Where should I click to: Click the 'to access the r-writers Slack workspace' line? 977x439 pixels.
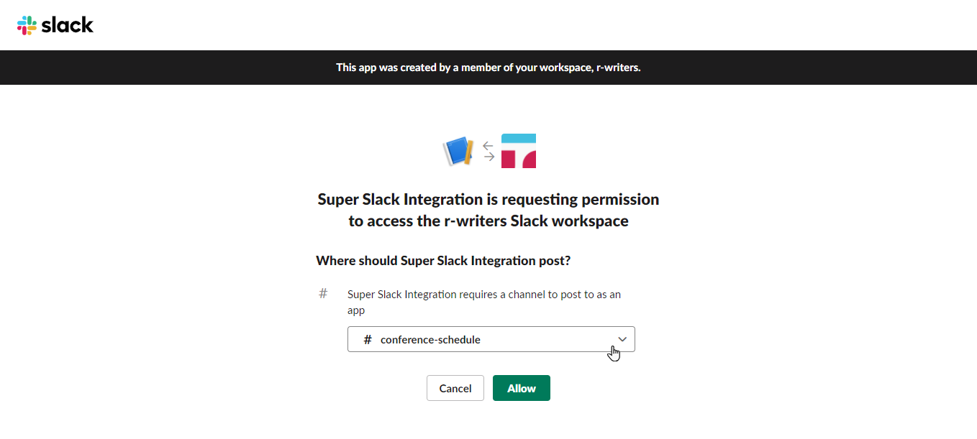488,221
